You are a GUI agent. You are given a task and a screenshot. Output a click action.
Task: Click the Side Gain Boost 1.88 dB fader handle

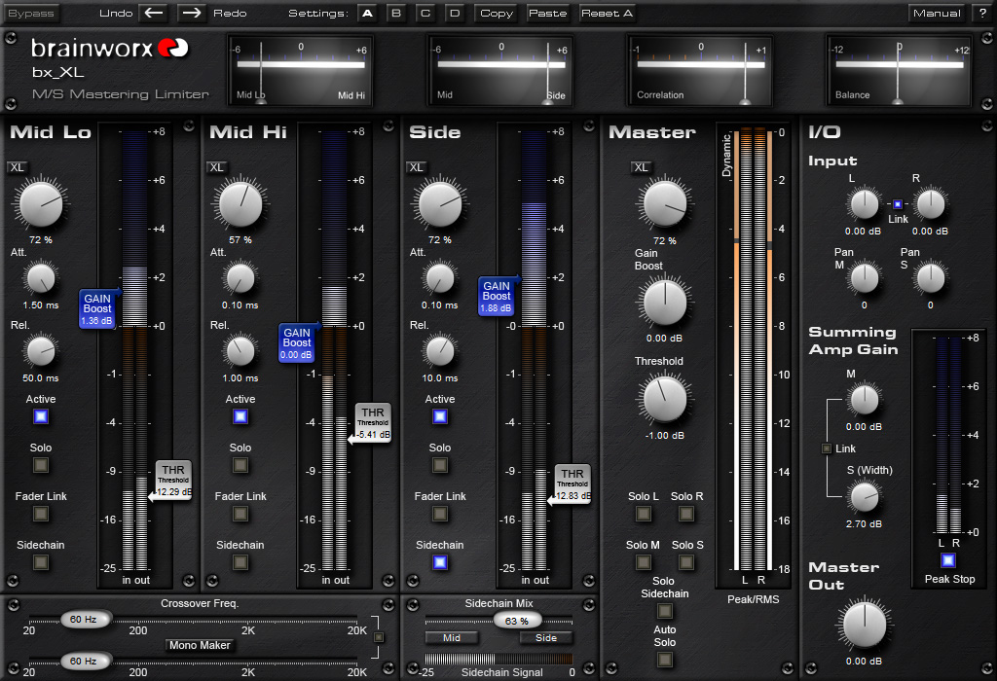click(498, 296)
